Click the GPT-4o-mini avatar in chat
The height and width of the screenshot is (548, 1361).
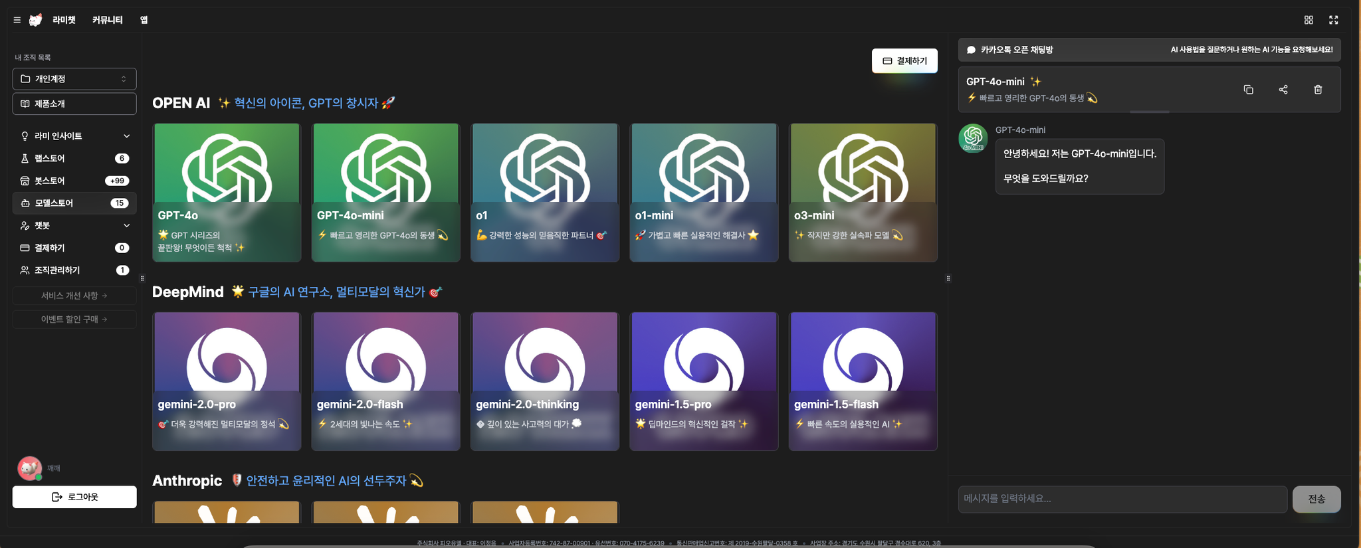[x=973, y=137]
